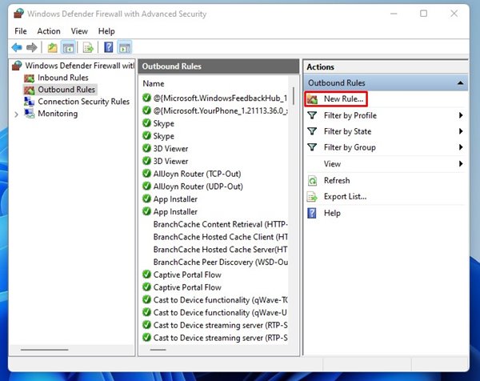Click the Export List icon in Actions pane

312,197
